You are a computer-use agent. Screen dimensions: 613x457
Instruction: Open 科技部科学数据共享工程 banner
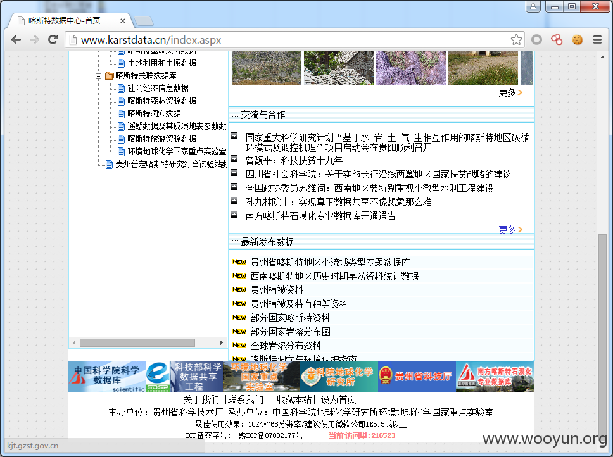184,377
